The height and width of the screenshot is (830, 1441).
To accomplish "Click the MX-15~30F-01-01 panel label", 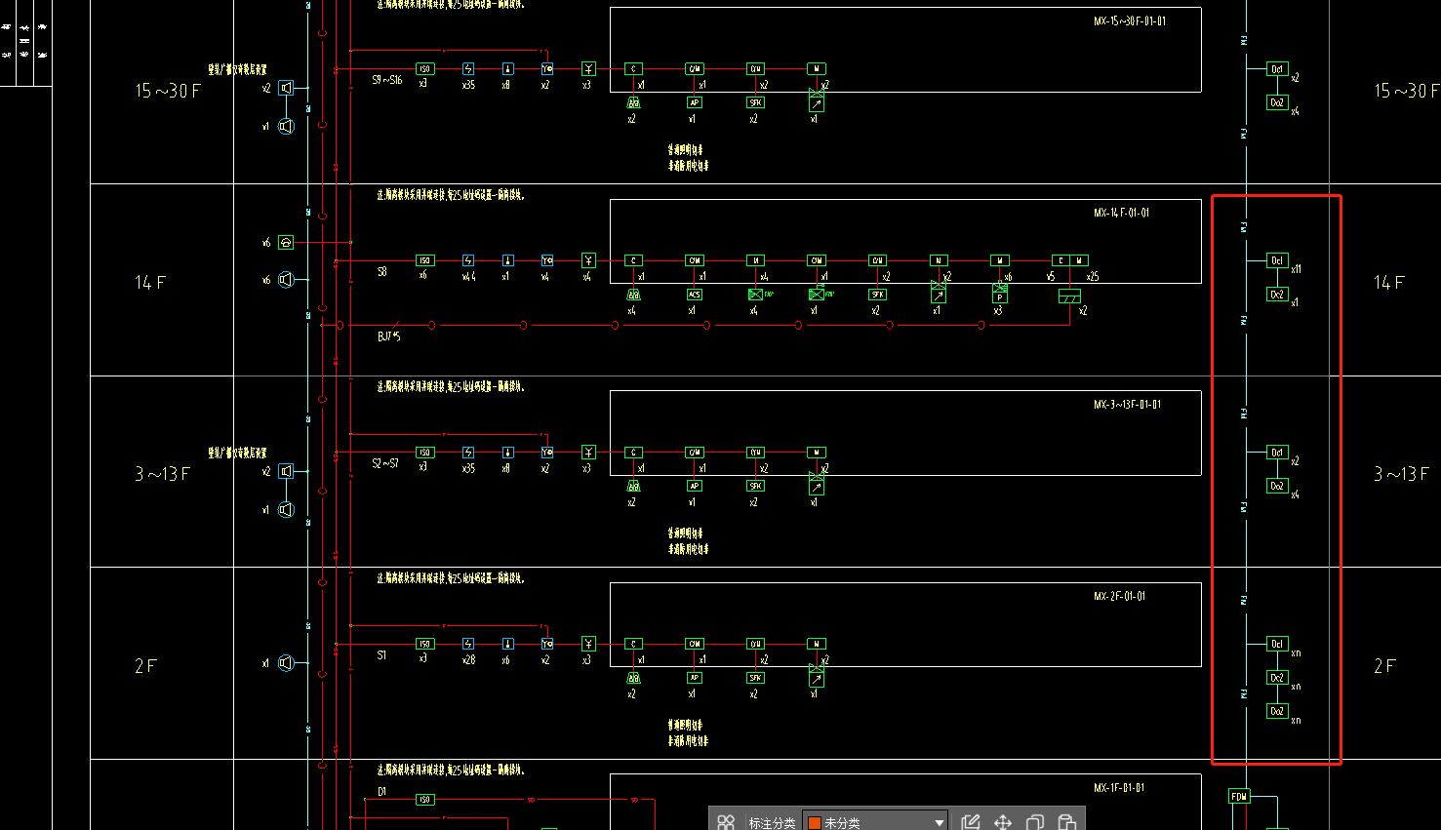I will click(1129, 20).
